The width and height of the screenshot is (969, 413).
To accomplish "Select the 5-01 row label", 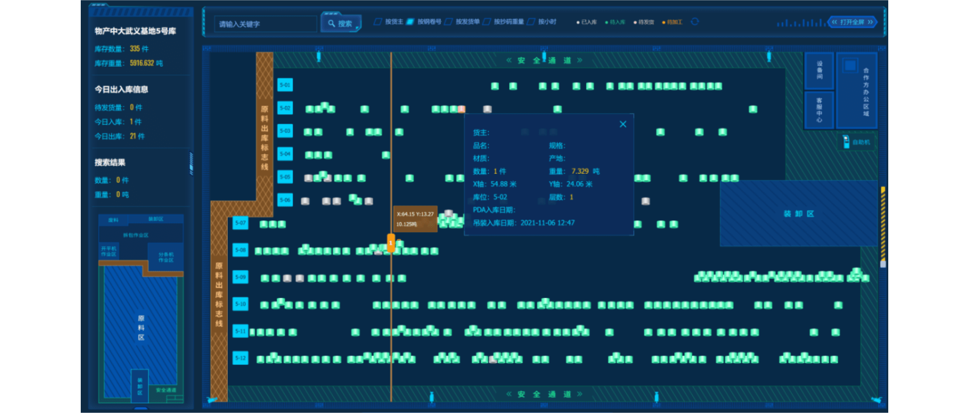I will coord(285,85).
